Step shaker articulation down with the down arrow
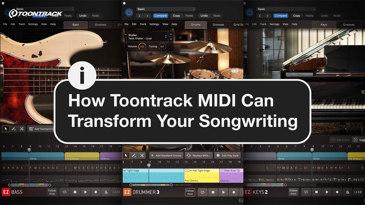This screenshot has height=205, width=365. click(171, 39)
